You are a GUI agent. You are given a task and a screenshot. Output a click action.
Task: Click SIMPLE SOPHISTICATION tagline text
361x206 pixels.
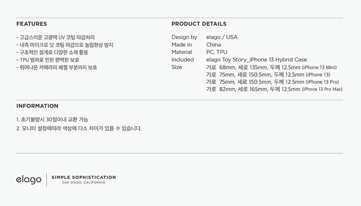click(x=84, y=177)
